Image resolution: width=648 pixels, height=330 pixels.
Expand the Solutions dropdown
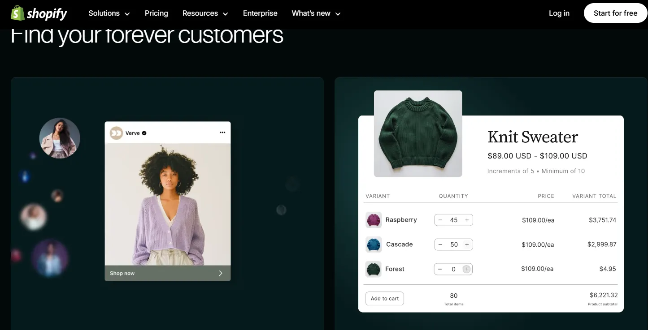[x=109, y=13]
